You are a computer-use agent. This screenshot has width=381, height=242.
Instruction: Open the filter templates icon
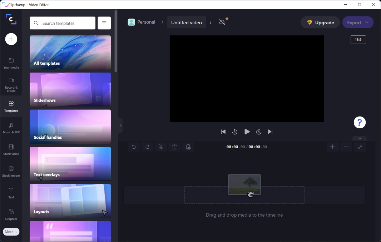point(104,23)
